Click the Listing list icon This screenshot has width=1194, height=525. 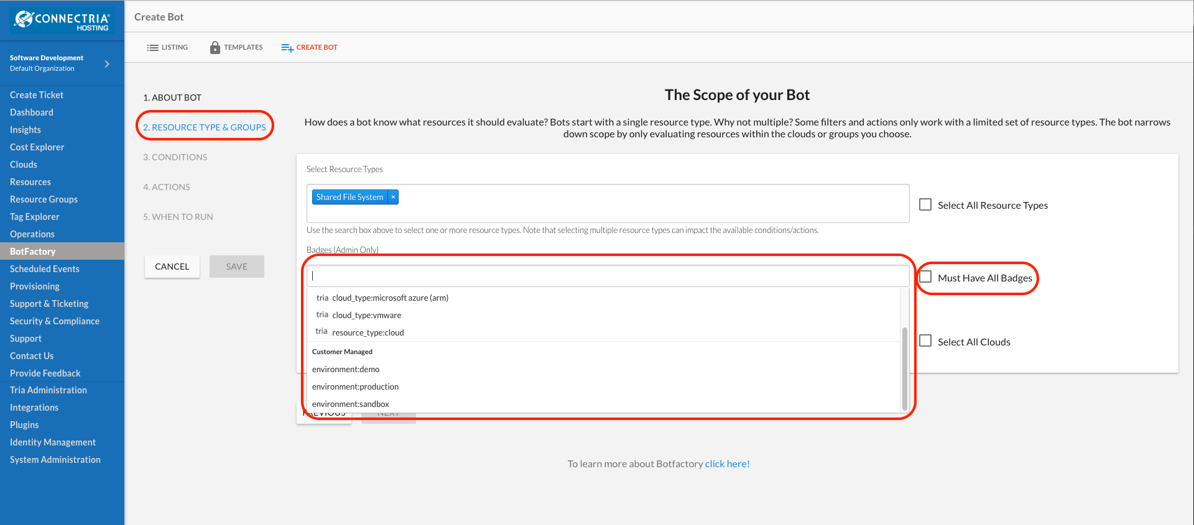152,48
